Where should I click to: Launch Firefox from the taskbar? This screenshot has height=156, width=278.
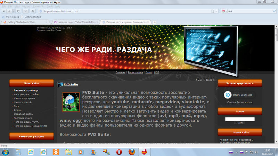132,152
